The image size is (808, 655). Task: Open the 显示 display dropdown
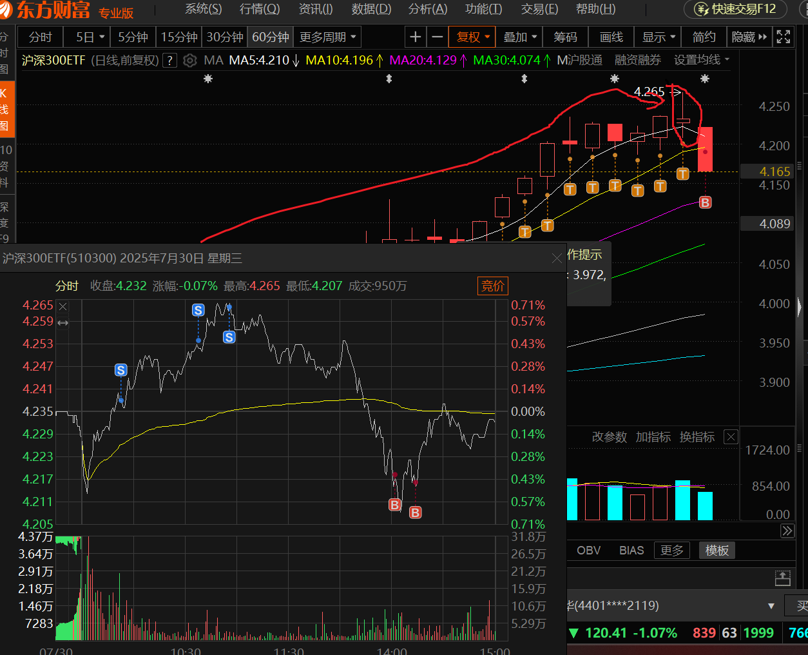(658, 37)
